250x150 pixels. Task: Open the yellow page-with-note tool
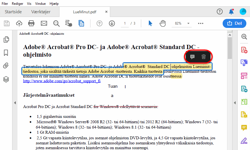tap(244, 115)
